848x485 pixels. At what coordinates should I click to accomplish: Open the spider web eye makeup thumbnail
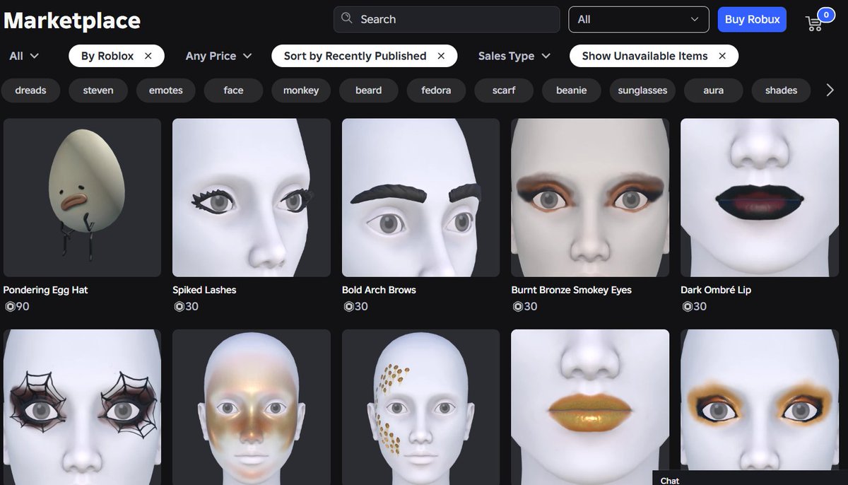pyautogui.click(x=82, y=407)
